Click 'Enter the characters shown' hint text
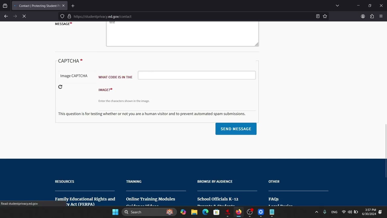Image resolution: width=387 pixels, height=218 pixels. [124, 101]
